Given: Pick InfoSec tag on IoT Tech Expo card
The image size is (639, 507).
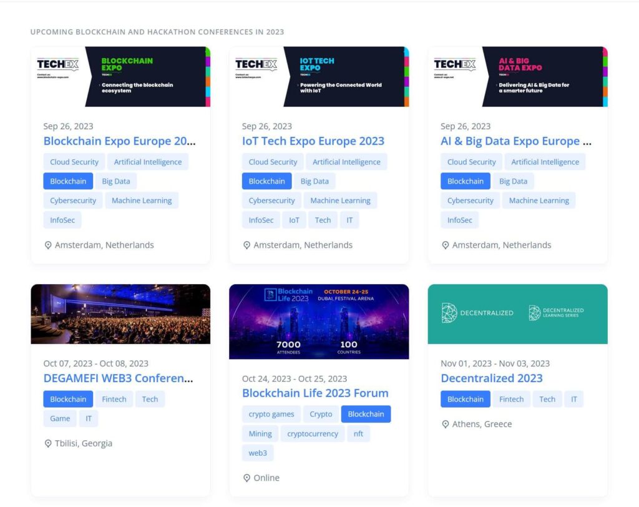Looking at the screenshot, I should point(261,220).
